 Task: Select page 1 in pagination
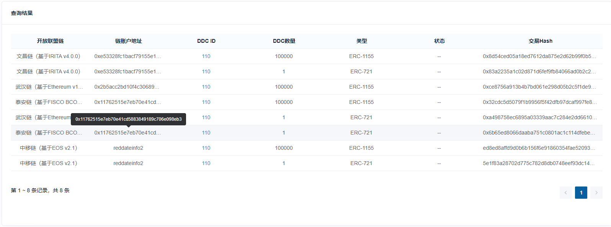point(581,193)
